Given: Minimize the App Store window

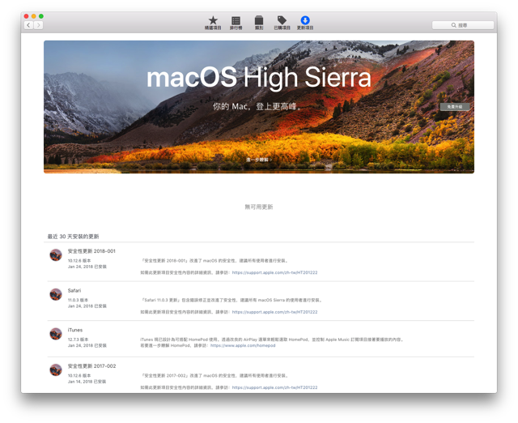Looking at the screenshot, I should [x=34, y=16].
